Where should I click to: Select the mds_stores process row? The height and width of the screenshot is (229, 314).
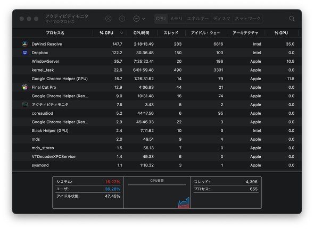[x=157, y=148]
